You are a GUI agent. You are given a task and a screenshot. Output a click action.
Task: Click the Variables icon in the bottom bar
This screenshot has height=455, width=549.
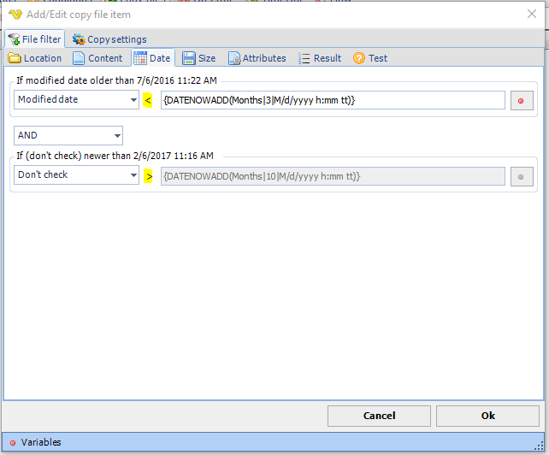coord(12,443)
